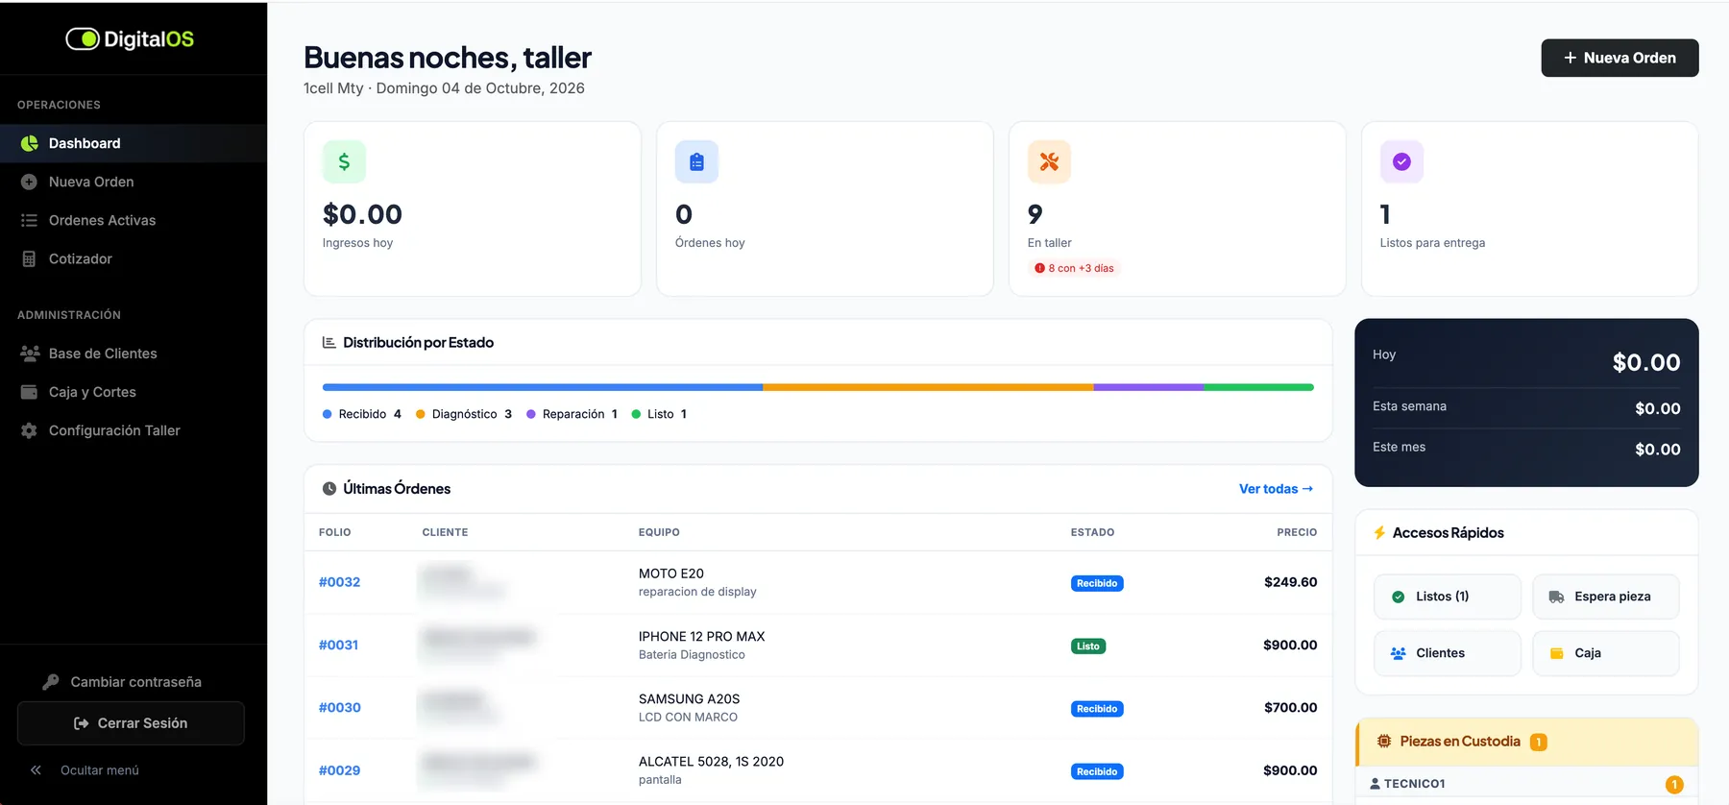Screen dimensions: 1729x805
Task: Click the Cerrar Sesión button
Action: click(131, 723)
